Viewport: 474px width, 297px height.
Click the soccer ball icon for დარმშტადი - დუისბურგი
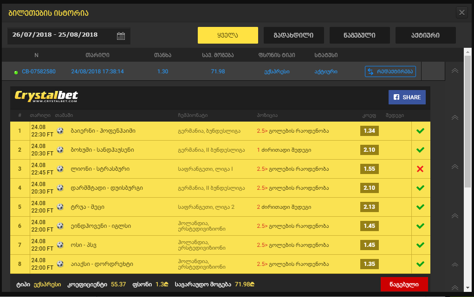click(x=60, y=187)
